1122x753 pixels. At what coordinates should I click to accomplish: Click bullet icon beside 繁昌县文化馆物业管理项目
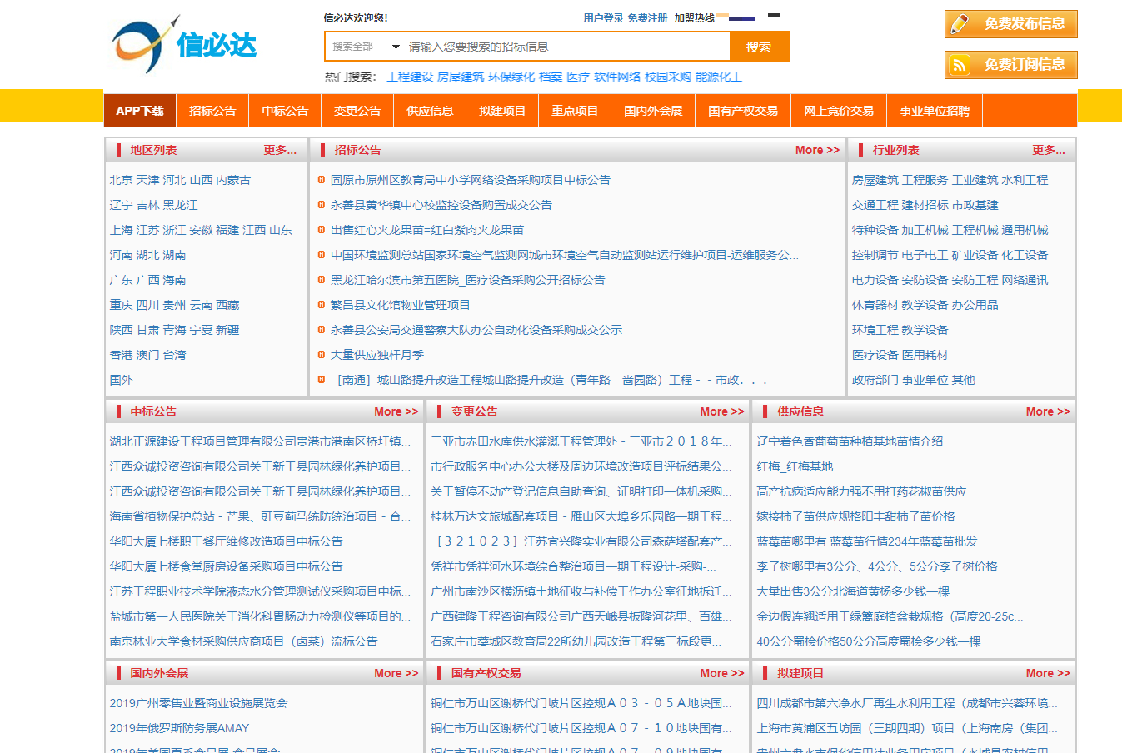coord(322,305)
